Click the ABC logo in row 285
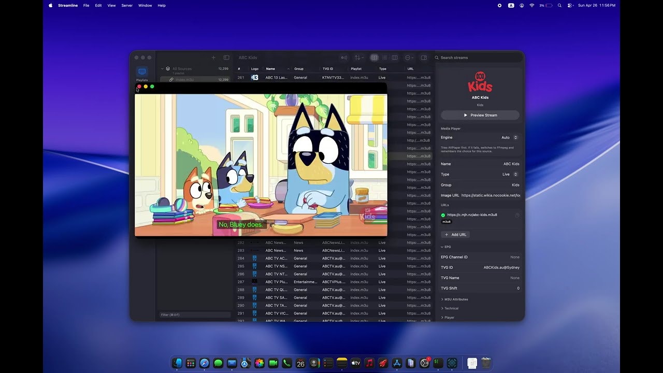The image size is (663, 373). (254, 266)
